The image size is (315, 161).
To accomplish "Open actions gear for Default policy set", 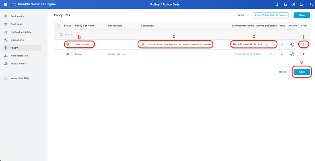I will tap(292, 54).
